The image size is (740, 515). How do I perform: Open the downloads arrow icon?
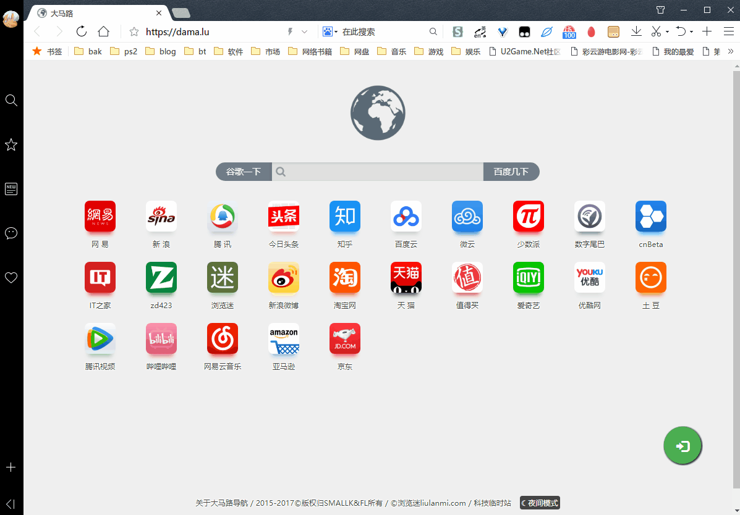click(636, 31)
